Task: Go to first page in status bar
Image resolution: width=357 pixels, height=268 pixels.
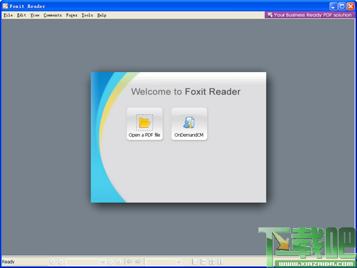Action: tap(53, 262)
